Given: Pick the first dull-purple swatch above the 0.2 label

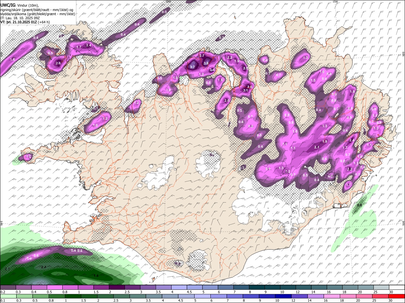Looking at the screenshot, I should coord(8,288).
